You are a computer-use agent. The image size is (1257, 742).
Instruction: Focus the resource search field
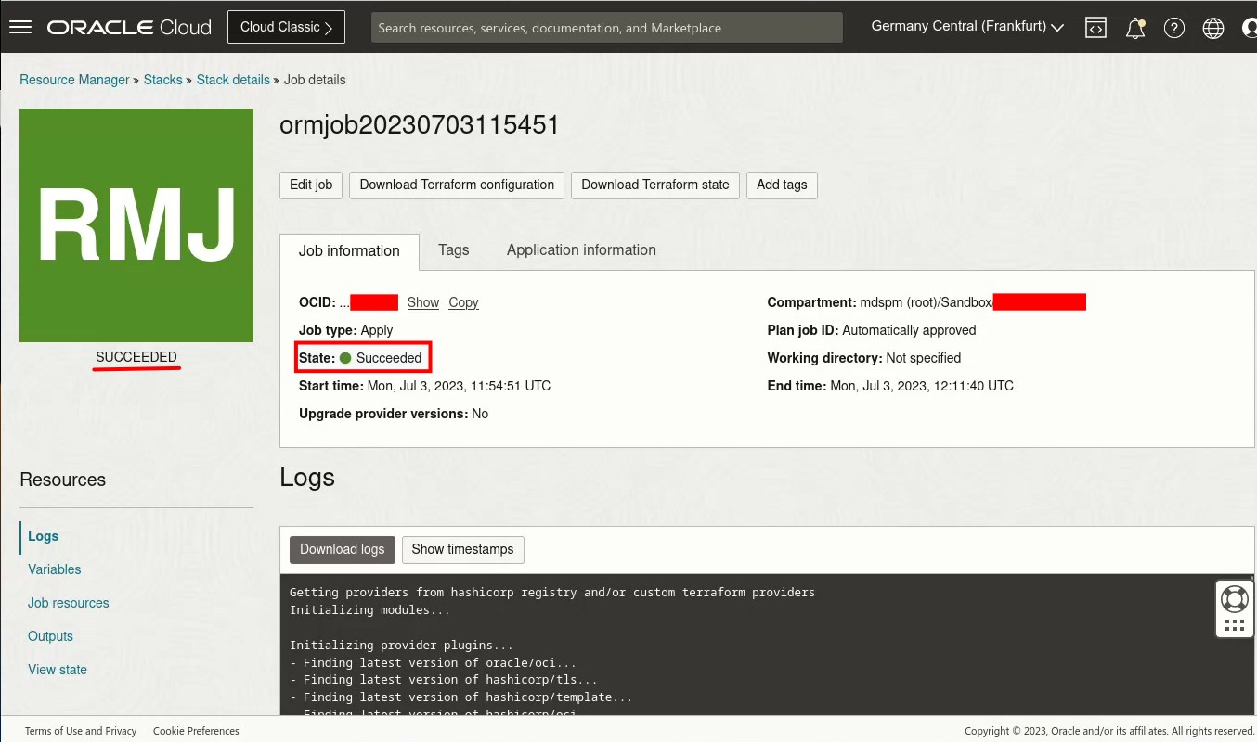pos(607,28)
